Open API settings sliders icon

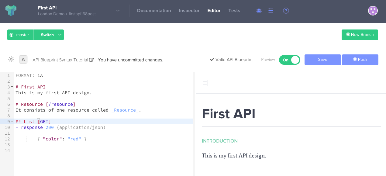click(x=271, y=11)
